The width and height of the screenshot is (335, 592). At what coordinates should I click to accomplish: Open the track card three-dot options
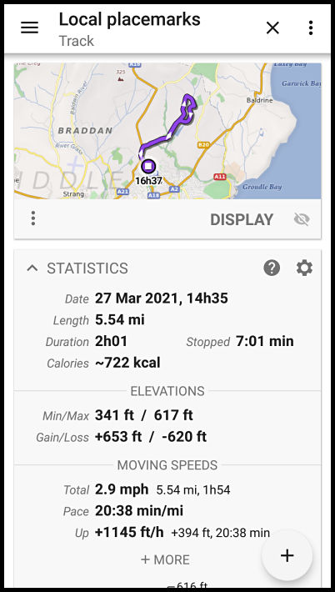33,218
